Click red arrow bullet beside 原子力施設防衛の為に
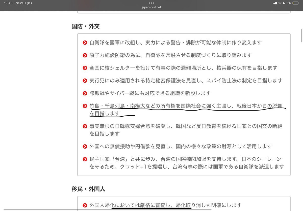The height and width of the screenshot is (211, 303). (85, 55)
